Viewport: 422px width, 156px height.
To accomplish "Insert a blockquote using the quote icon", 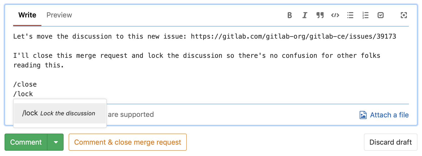I will (x=320, y=15).
